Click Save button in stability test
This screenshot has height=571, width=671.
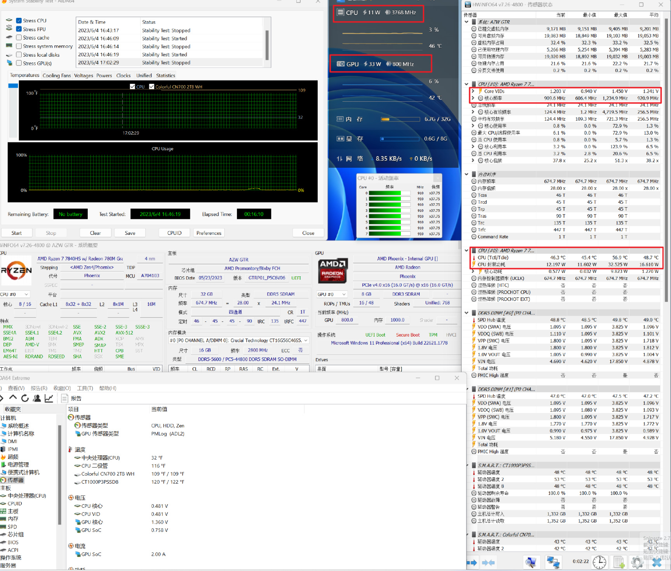[x=130, y=233]
